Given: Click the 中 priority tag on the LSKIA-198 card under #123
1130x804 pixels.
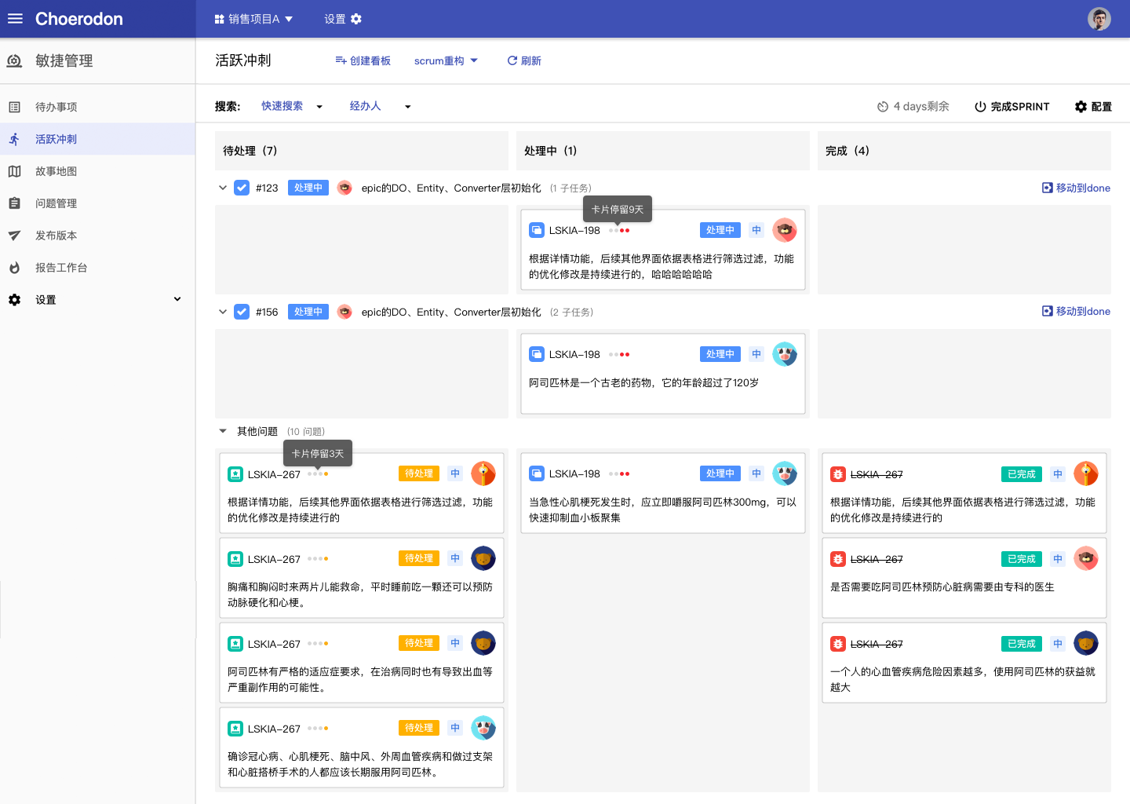Looking at the screenshot, I should [756, 230].
